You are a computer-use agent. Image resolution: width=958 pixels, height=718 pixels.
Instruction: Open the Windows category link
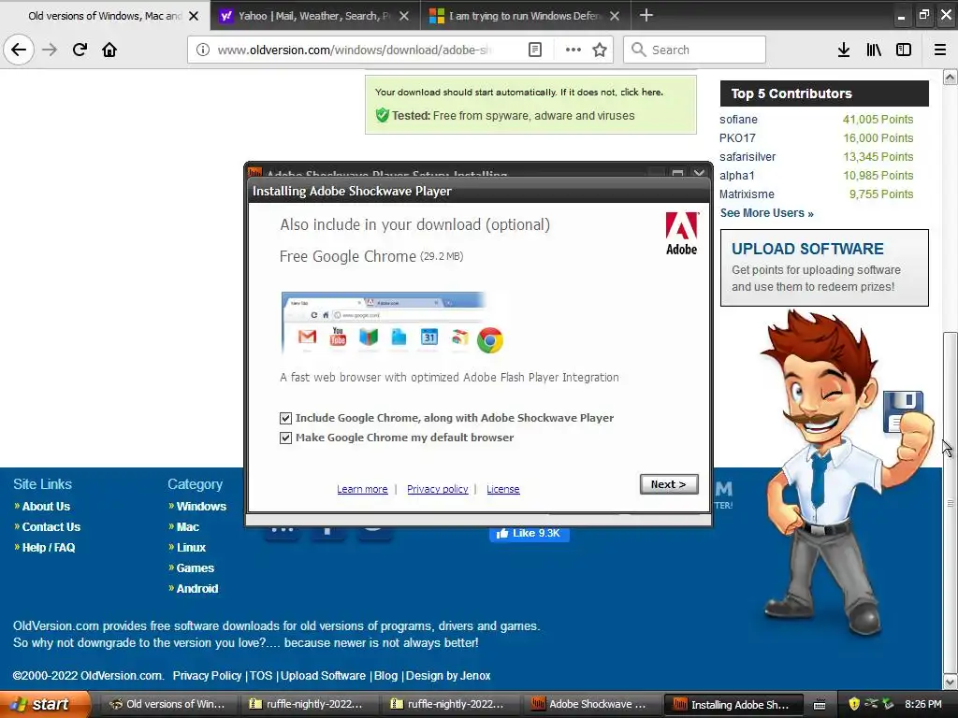(x=201, y=507)
